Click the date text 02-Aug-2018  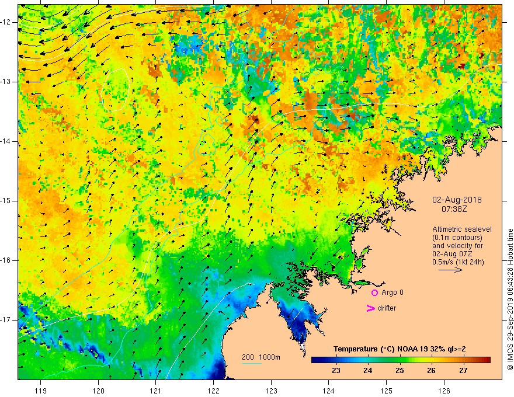457,200
